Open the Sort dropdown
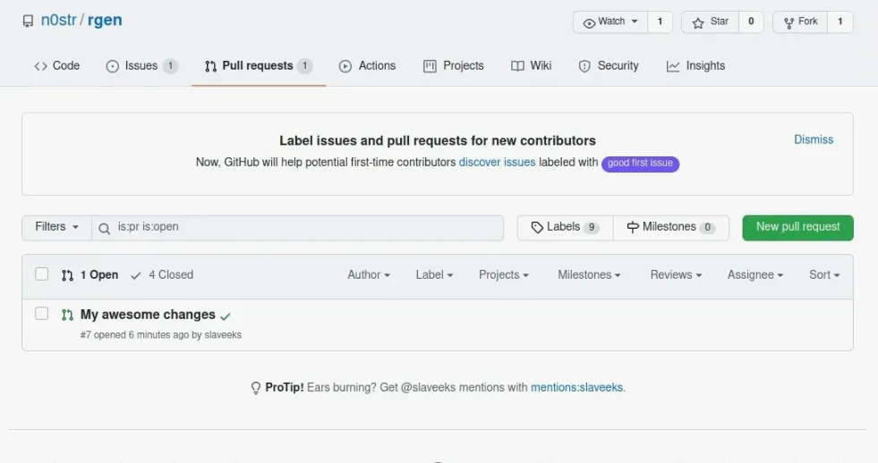The image size is (878, 463). [x=824, y=275]
